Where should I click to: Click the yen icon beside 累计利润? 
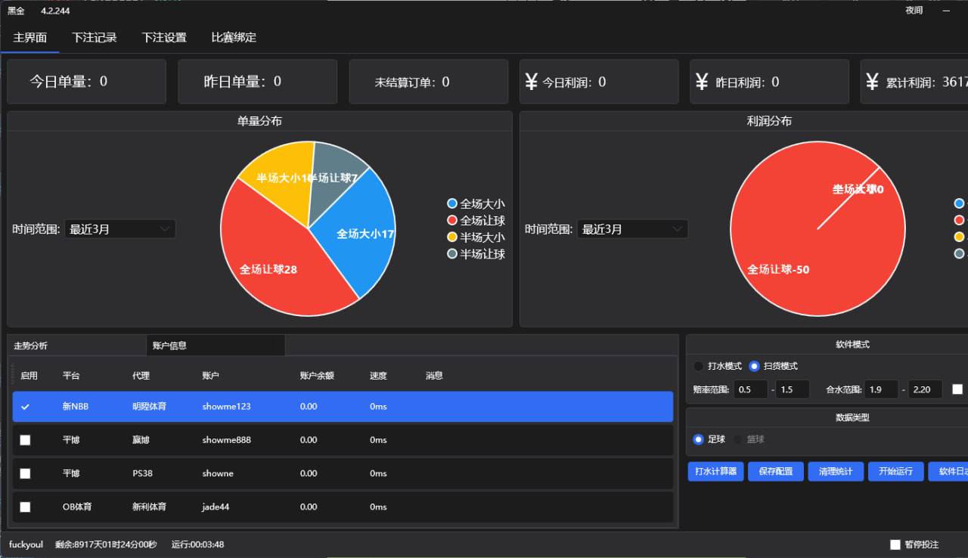(x=872, y=82)
